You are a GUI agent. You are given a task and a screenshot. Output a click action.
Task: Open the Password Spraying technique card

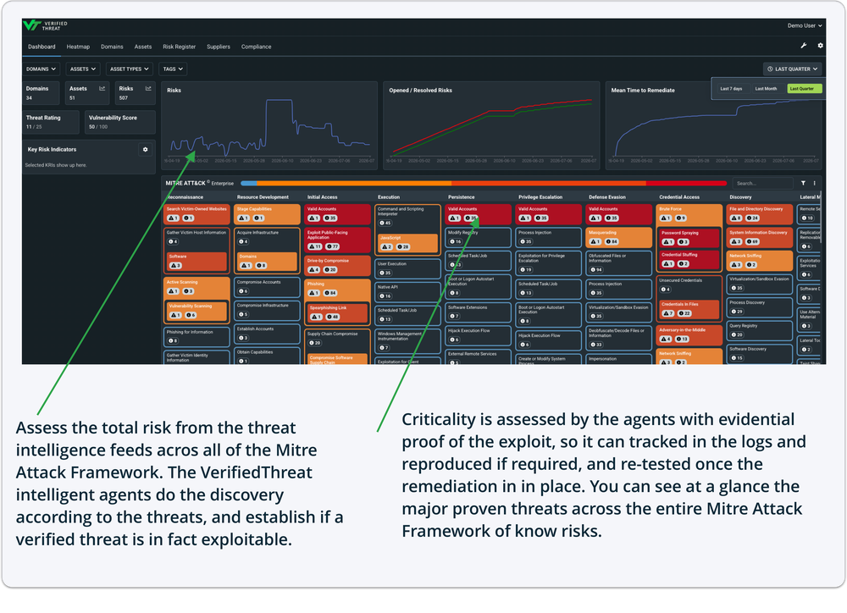[x=689, y=238]
